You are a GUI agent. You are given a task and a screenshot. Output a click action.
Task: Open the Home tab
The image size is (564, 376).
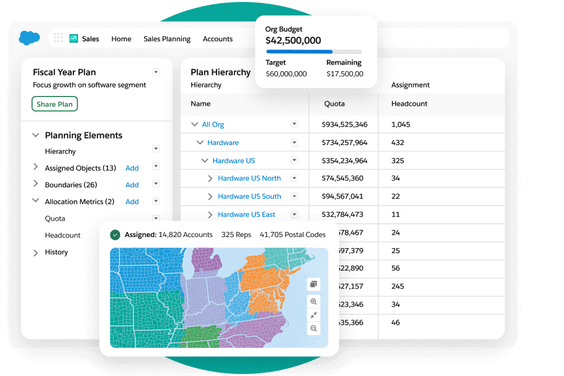coord(121,39)
